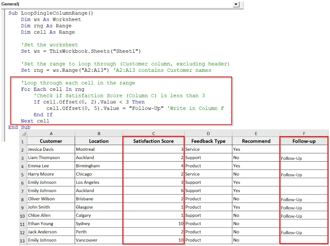
Task: Place cursor on the "End Sub" line
Action: [x=19, y=127]
